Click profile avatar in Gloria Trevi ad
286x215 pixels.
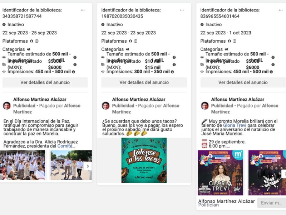(x=204, y=106)
